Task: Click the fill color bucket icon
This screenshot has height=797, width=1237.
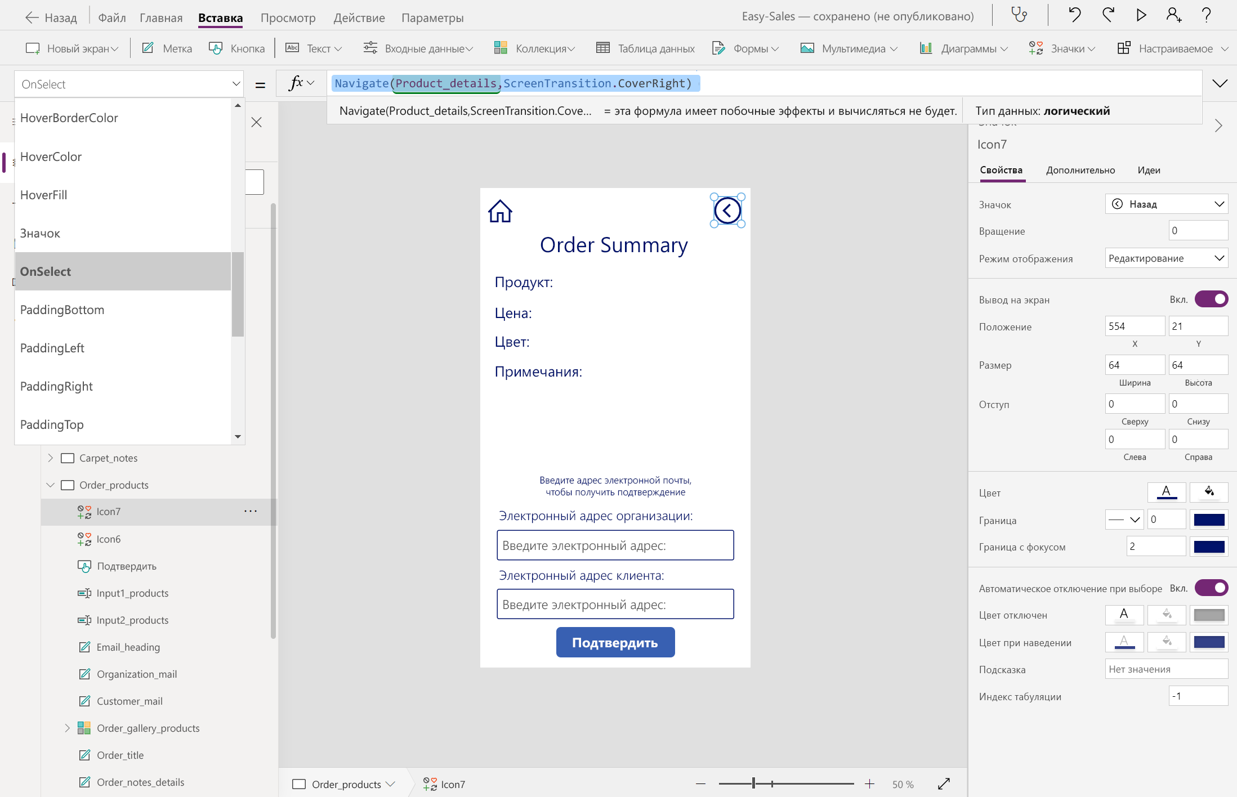Action: [1209, 492]
